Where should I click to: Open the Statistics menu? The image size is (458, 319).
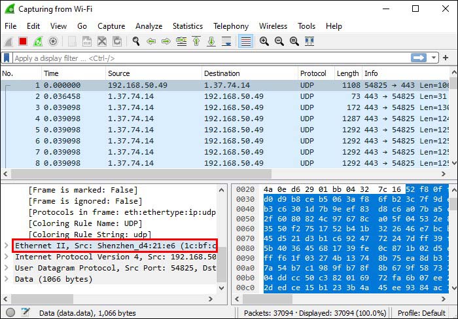188,26
